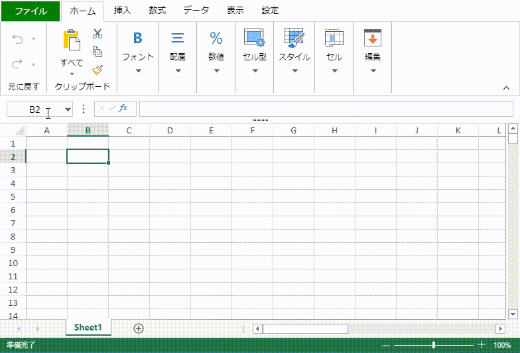Click the Copy icon in clipboard group

click(97, 52)
